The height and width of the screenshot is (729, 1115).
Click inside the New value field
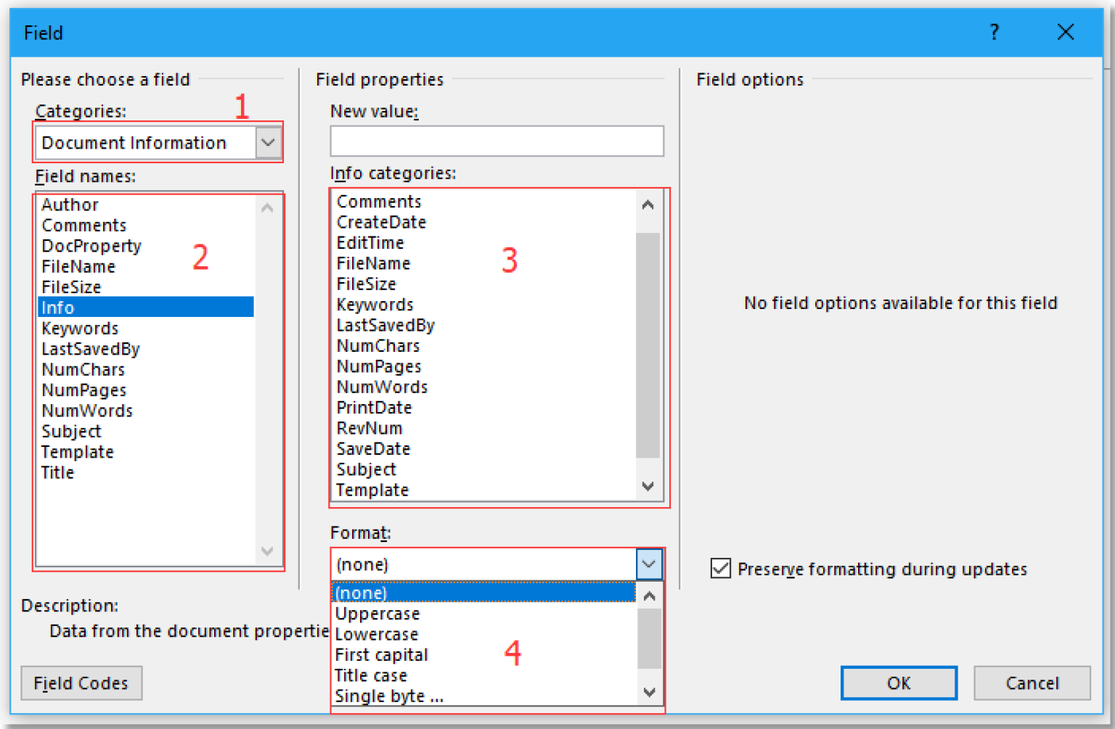[497, 141]
